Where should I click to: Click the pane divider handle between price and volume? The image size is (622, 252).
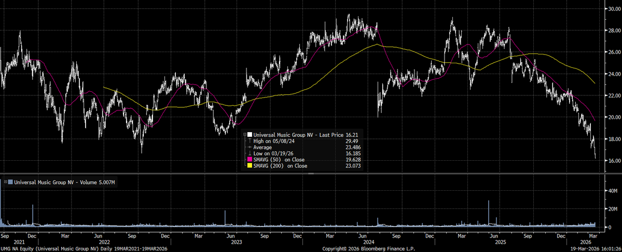point(311,174)
